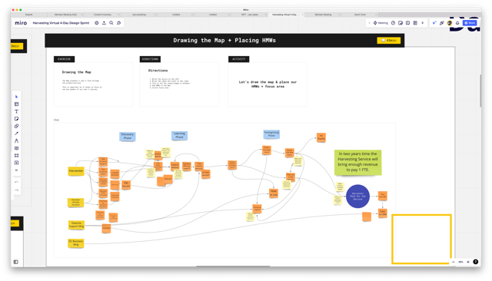Select the Text tool in left toolbar
The image size is (492, 281).
[16, 111]
